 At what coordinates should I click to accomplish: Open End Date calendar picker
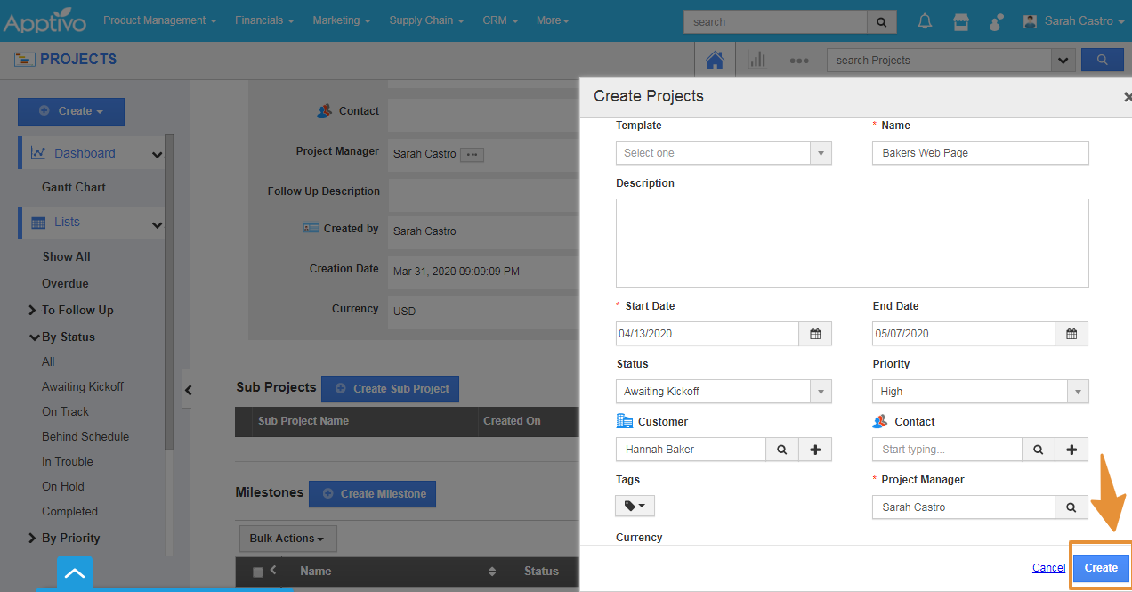pos(1071,334)
